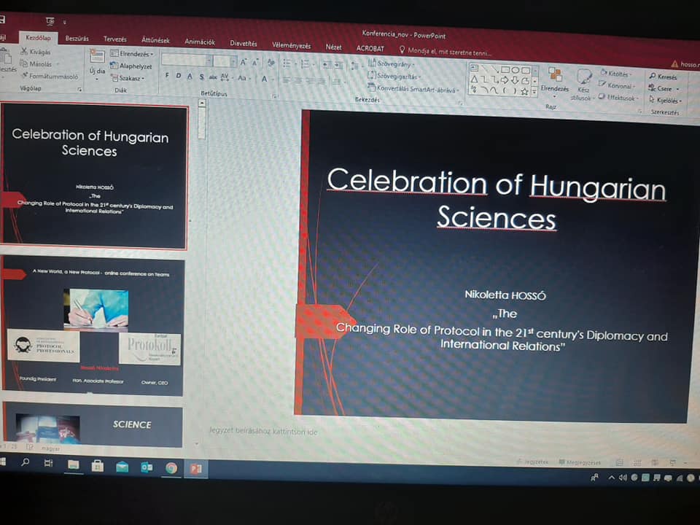Image resolution: width=700 pixels, height=525 pixels.
Task: Open the Animációk ribbon tab
Action: (200, 42)
